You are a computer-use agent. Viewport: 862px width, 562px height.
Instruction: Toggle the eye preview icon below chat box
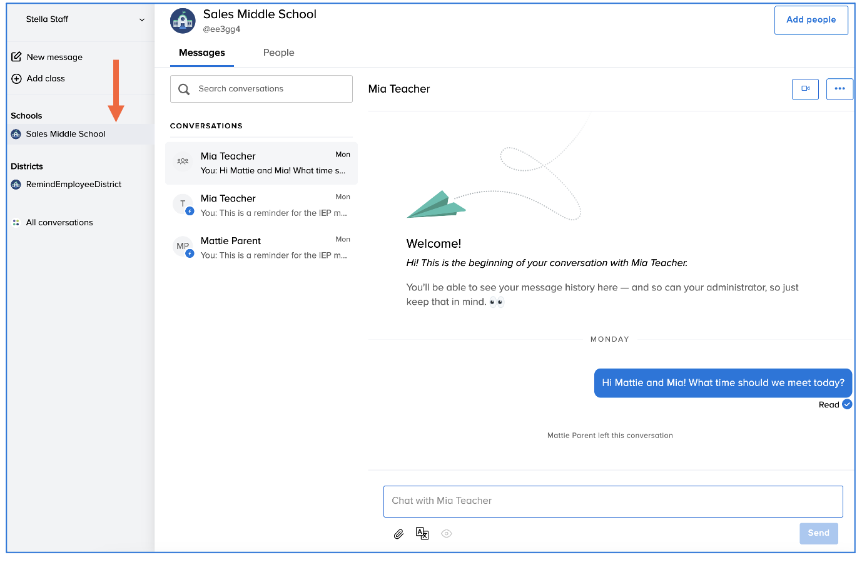pos(446,534)
